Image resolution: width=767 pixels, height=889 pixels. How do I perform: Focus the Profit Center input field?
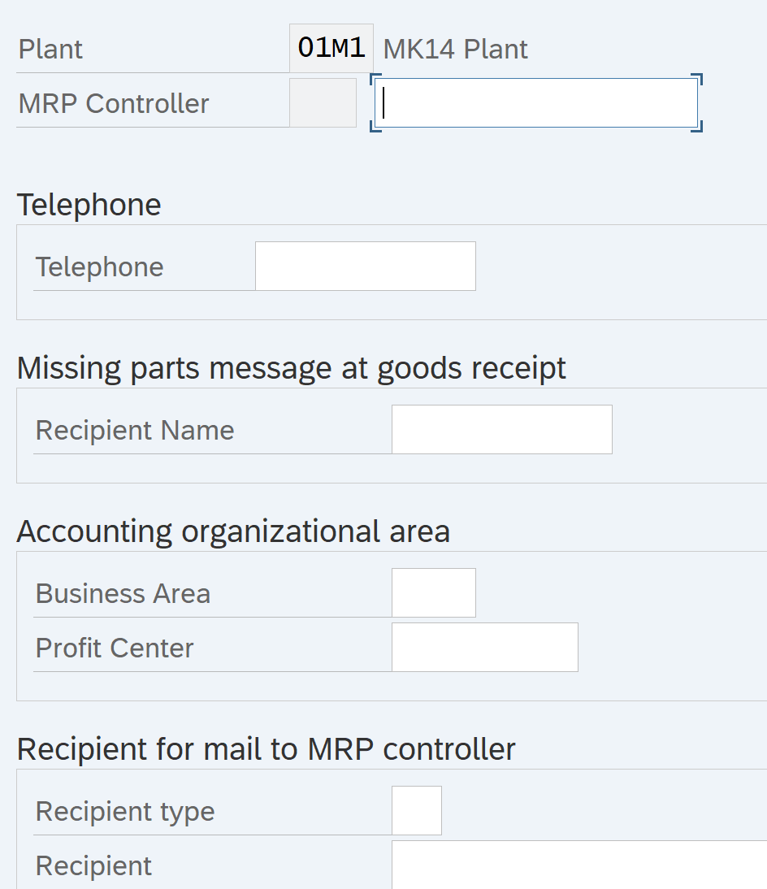click(x=484, y=648)
